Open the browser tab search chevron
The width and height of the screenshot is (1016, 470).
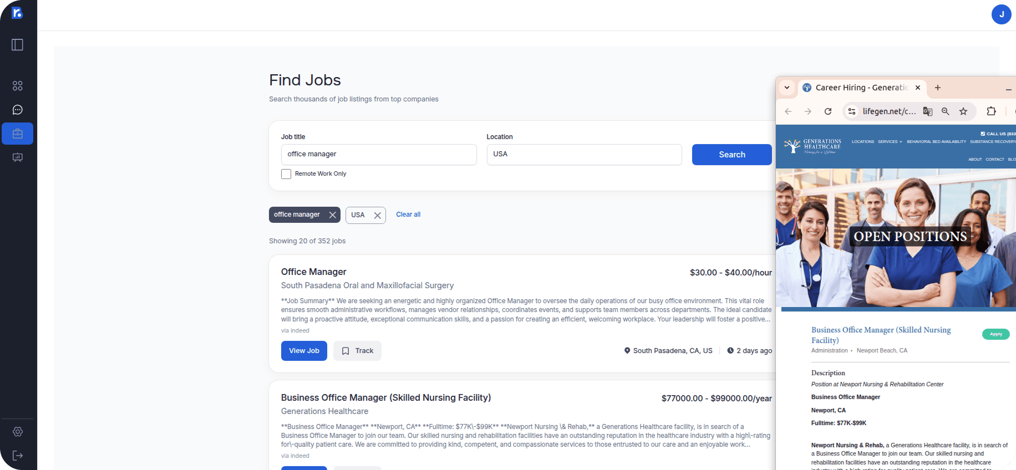coord(787,88)
